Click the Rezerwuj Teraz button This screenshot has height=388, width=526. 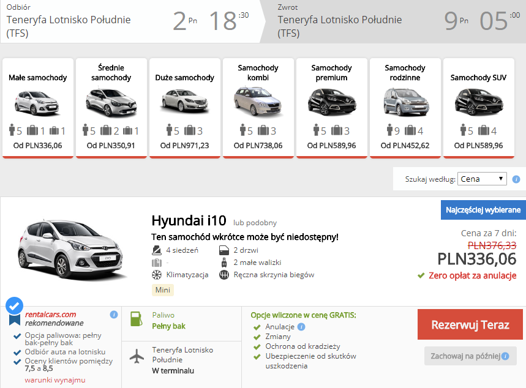470,324
